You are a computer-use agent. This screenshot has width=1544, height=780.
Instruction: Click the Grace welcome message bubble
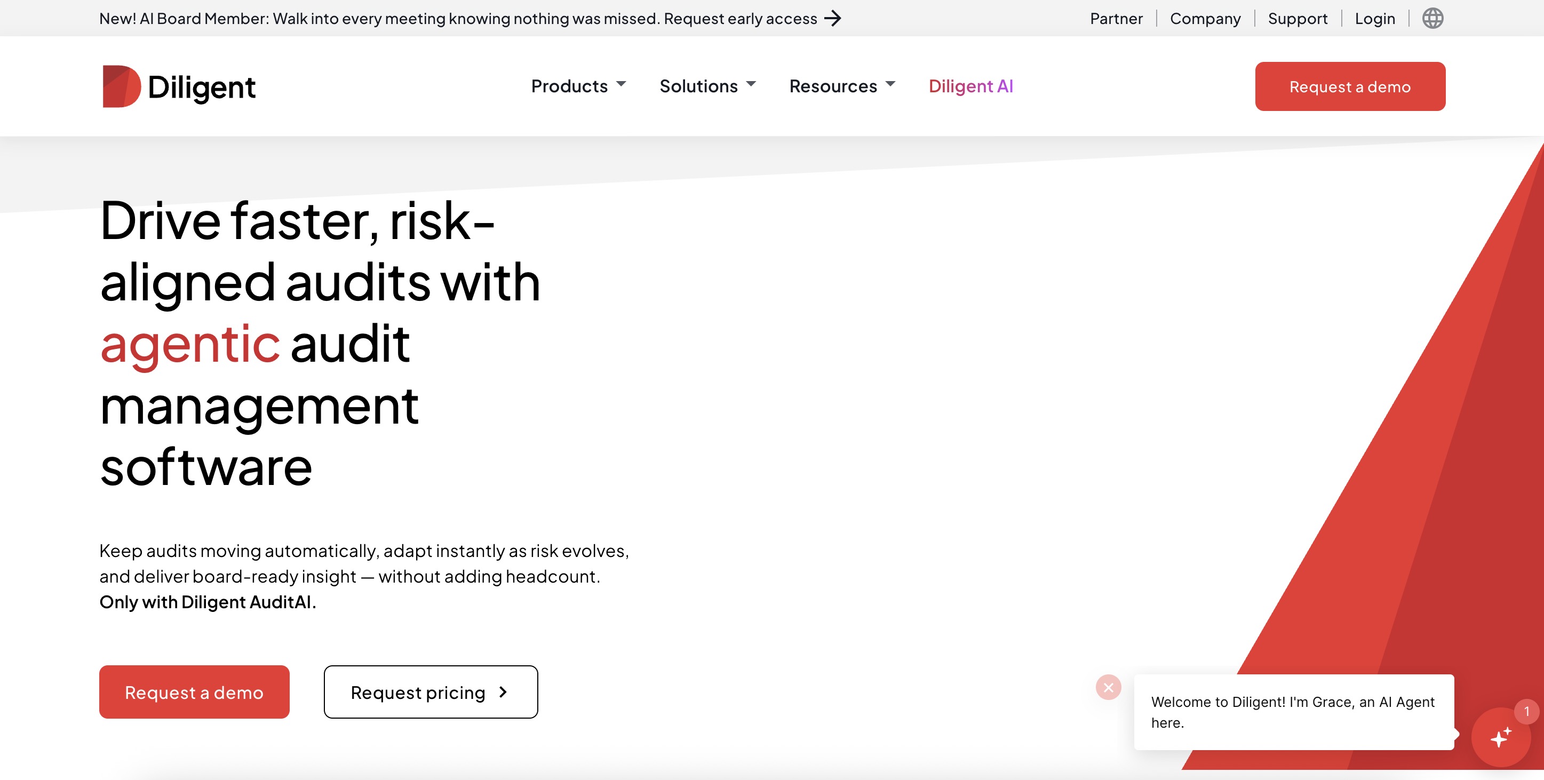coord(1293,712)
